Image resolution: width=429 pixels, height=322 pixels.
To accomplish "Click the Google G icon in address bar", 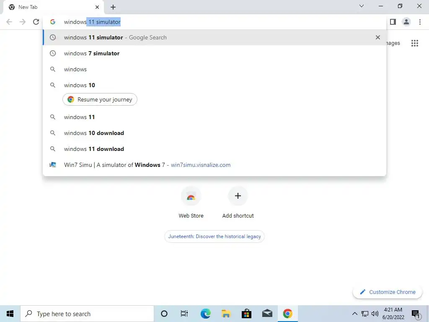I will (53, 22).
